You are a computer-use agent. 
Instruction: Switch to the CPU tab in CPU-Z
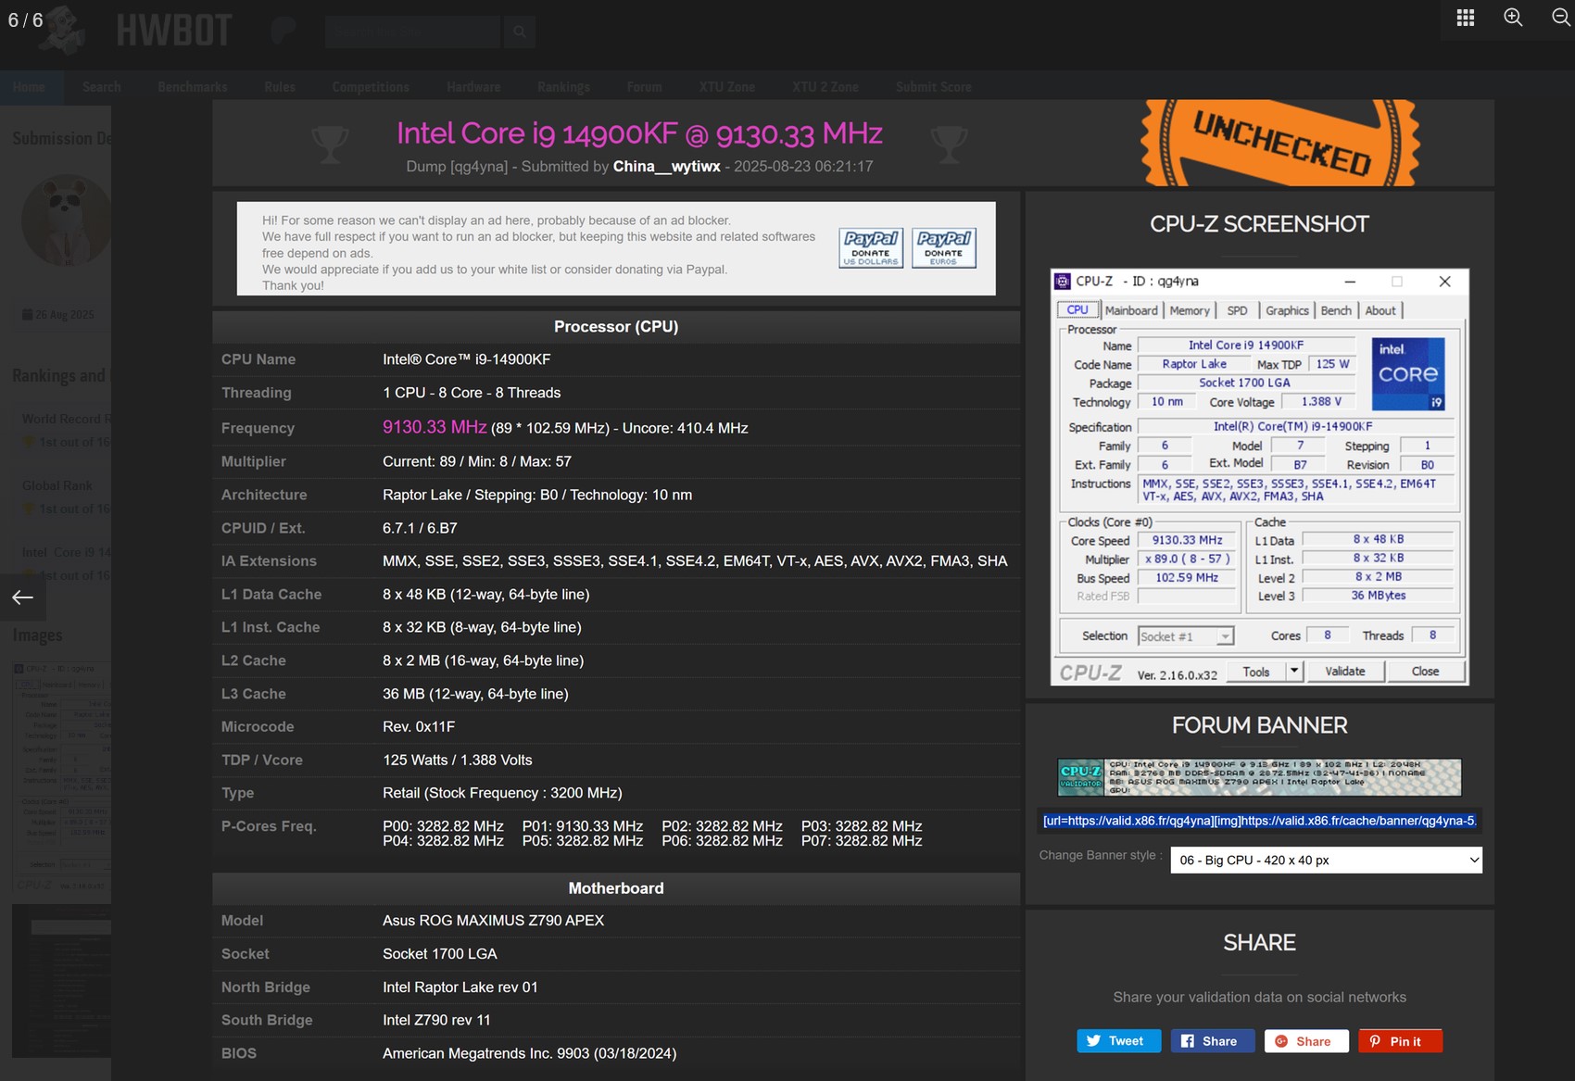(1077, 310)
